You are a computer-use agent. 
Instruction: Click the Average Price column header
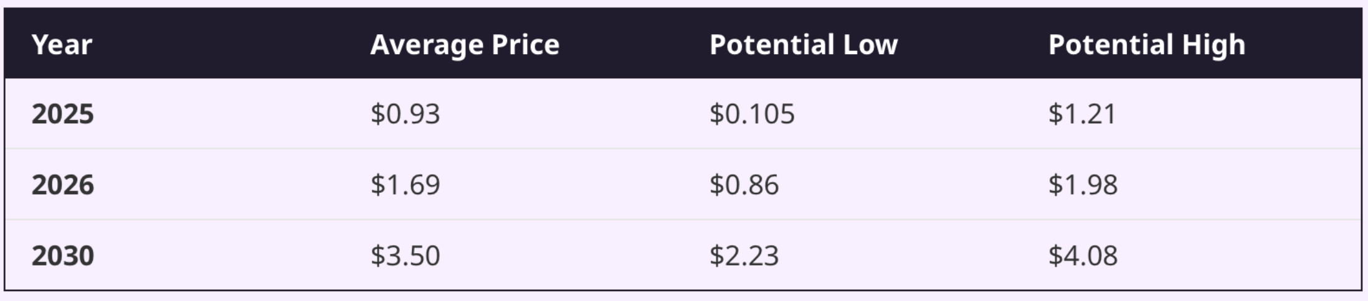[x=465, y=45]
